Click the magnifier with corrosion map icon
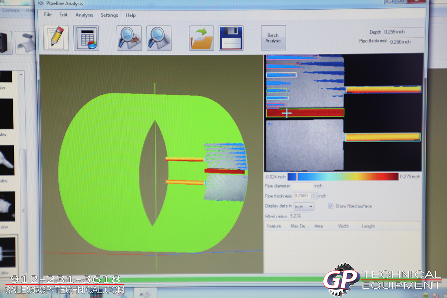 (129, 38)
